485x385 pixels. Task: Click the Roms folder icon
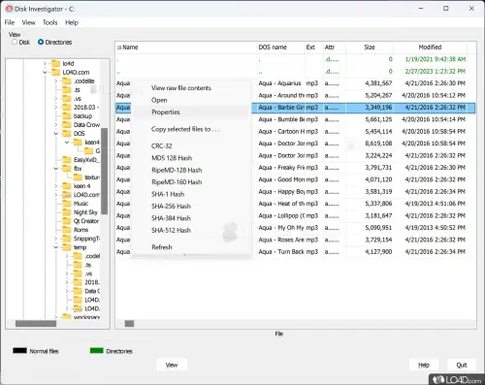(x=67, y=230)
